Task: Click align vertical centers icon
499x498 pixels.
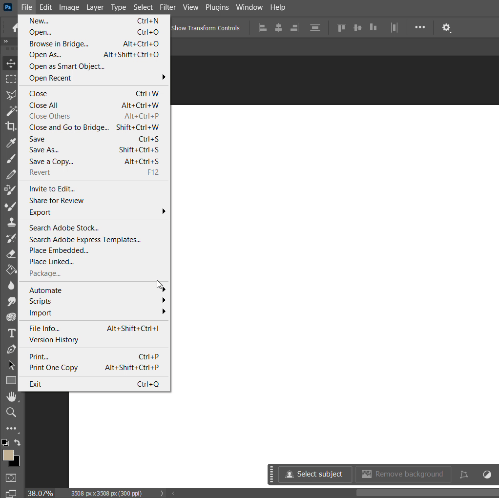Action: tap(357, 28)
